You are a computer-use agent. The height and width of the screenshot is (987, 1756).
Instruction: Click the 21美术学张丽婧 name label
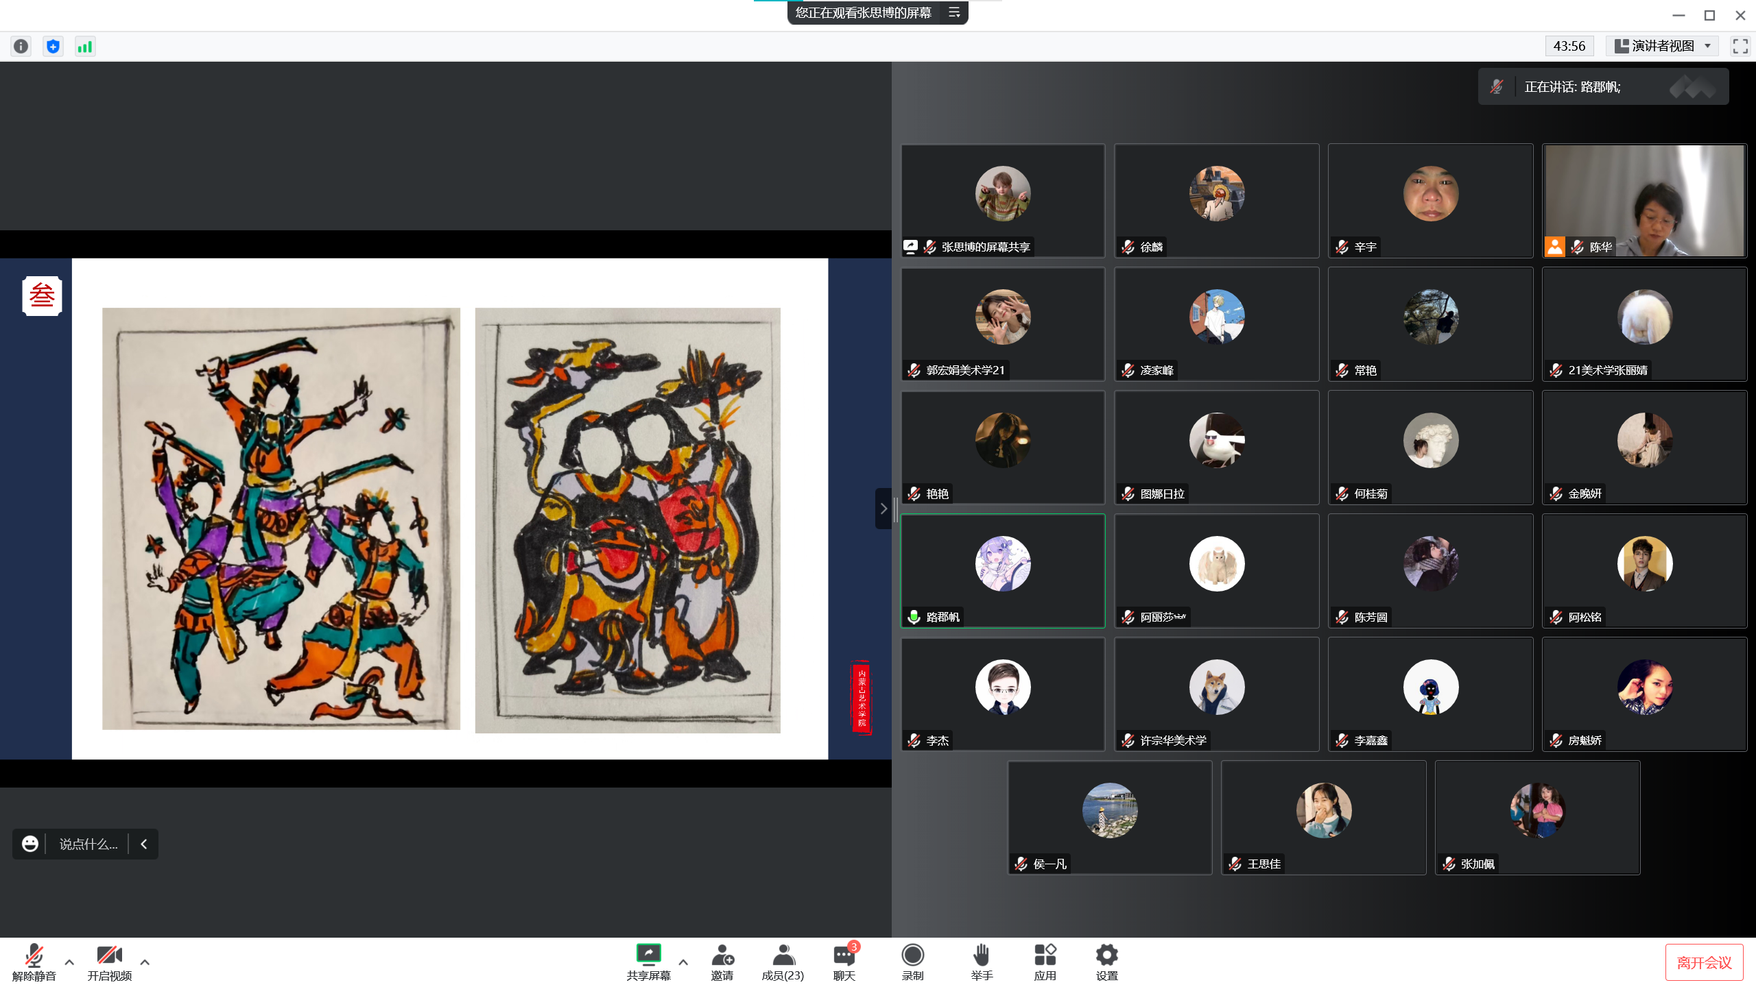point(1608,370)
